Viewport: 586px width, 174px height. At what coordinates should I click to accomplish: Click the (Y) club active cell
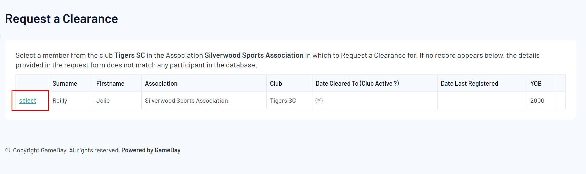point(319,101)
